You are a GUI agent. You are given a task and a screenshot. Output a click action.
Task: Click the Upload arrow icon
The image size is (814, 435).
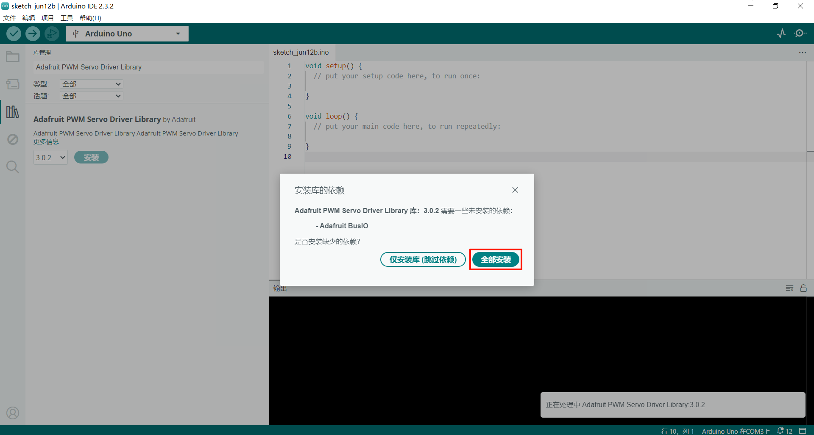point(33,33)
